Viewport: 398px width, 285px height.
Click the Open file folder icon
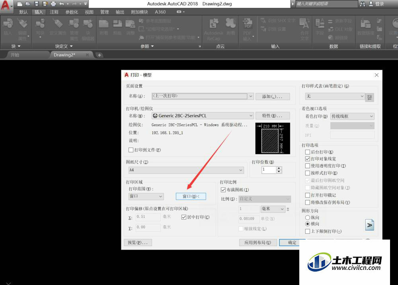(28, 4)
